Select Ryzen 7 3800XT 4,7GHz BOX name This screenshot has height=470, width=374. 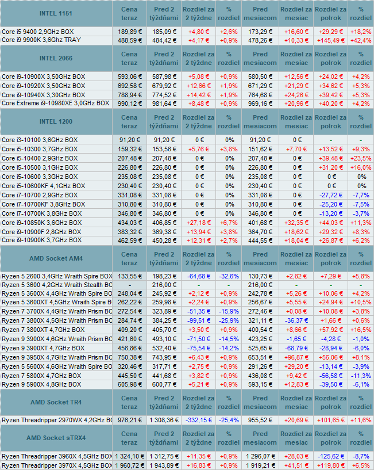[x=43, y=330]
